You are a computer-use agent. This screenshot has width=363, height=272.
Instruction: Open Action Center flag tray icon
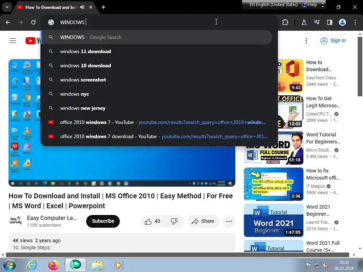point(308,265)
